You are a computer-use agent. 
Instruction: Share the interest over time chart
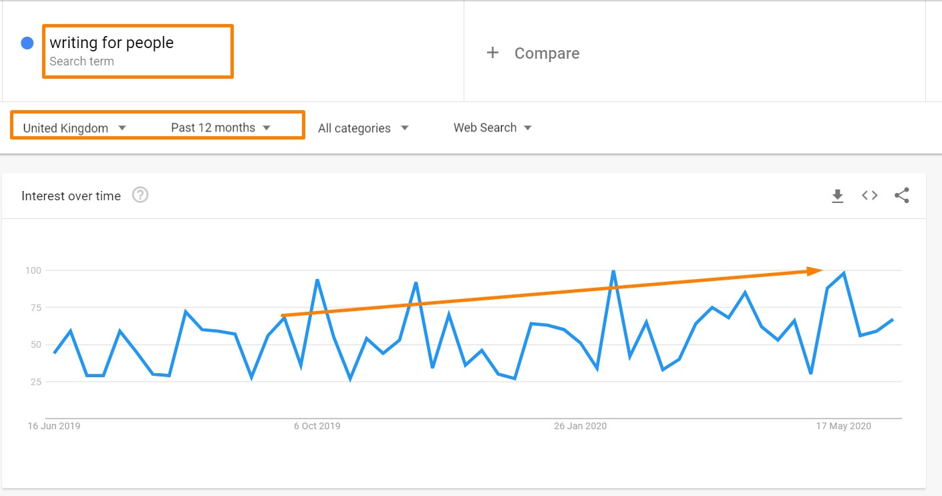coord(901,196)
